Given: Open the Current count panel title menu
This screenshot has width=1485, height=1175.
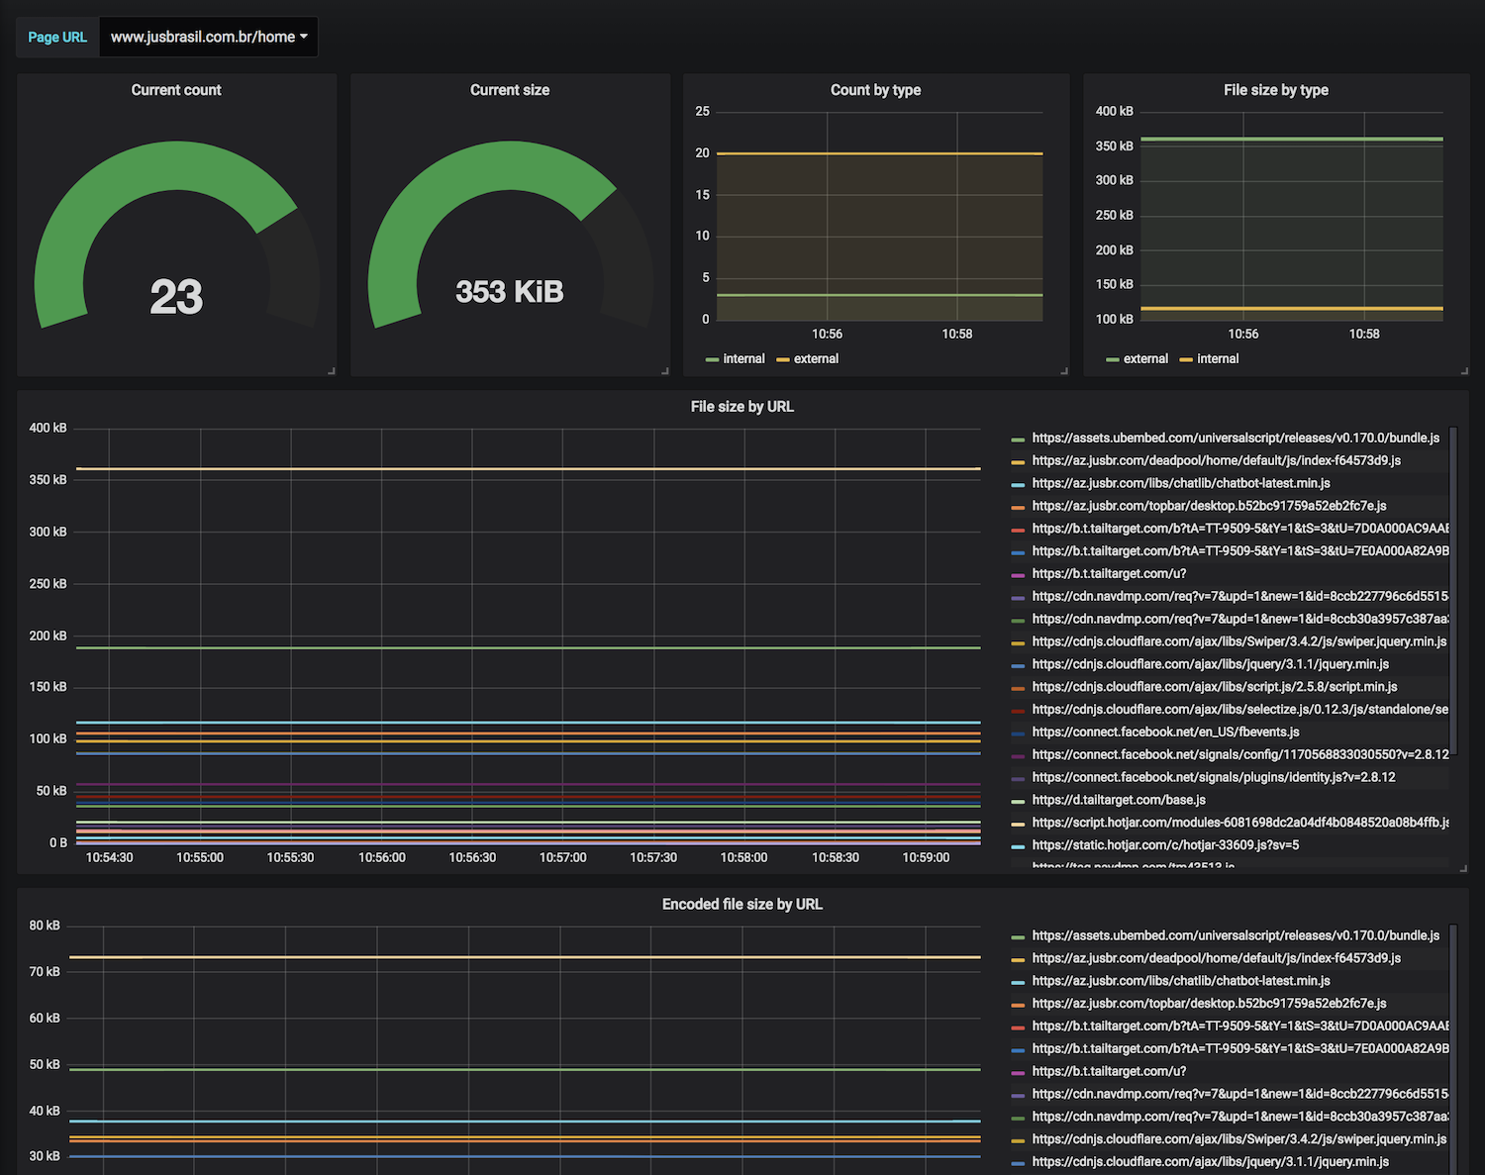Looking at the screenshot, I should [176, 90].
